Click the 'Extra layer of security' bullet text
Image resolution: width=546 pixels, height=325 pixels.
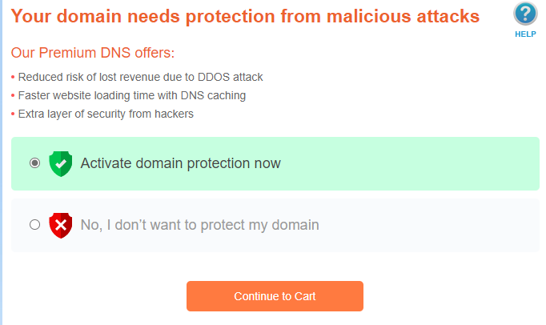[x=106, y=114]
